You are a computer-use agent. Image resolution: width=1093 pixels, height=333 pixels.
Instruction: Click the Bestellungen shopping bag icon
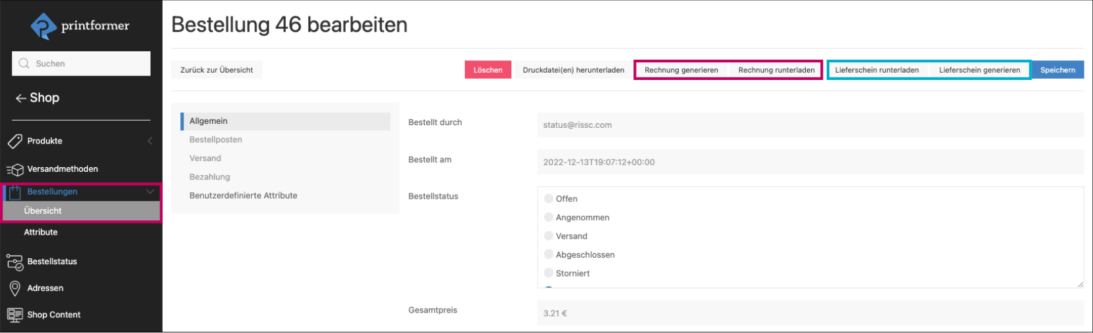click(14, 192)
